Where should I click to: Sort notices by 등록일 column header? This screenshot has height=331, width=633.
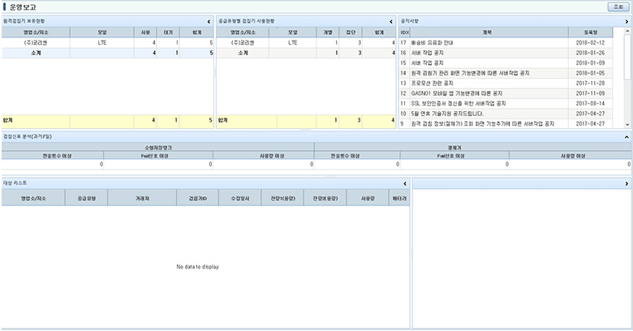click(599, 32)
